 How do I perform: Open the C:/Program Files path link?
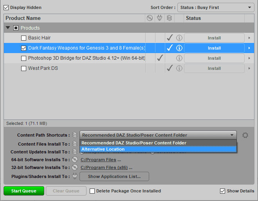[x=98, y=160]
